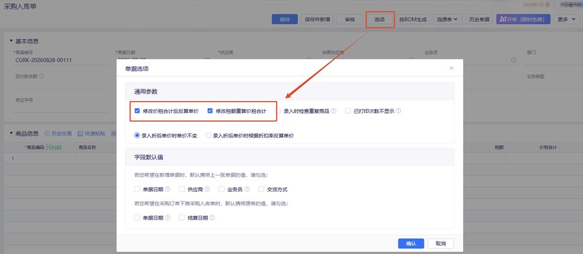This screenshot has height=254, width=583.
Task: Click the 保存 button in the toolbar
Action: [284, 19]
